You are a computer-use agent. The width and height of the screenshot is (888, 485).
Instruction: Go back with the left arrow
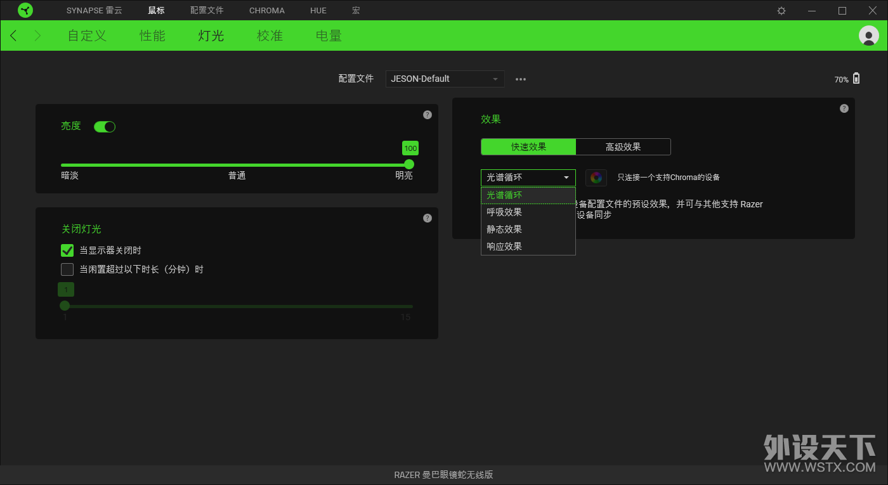point(13,36)
